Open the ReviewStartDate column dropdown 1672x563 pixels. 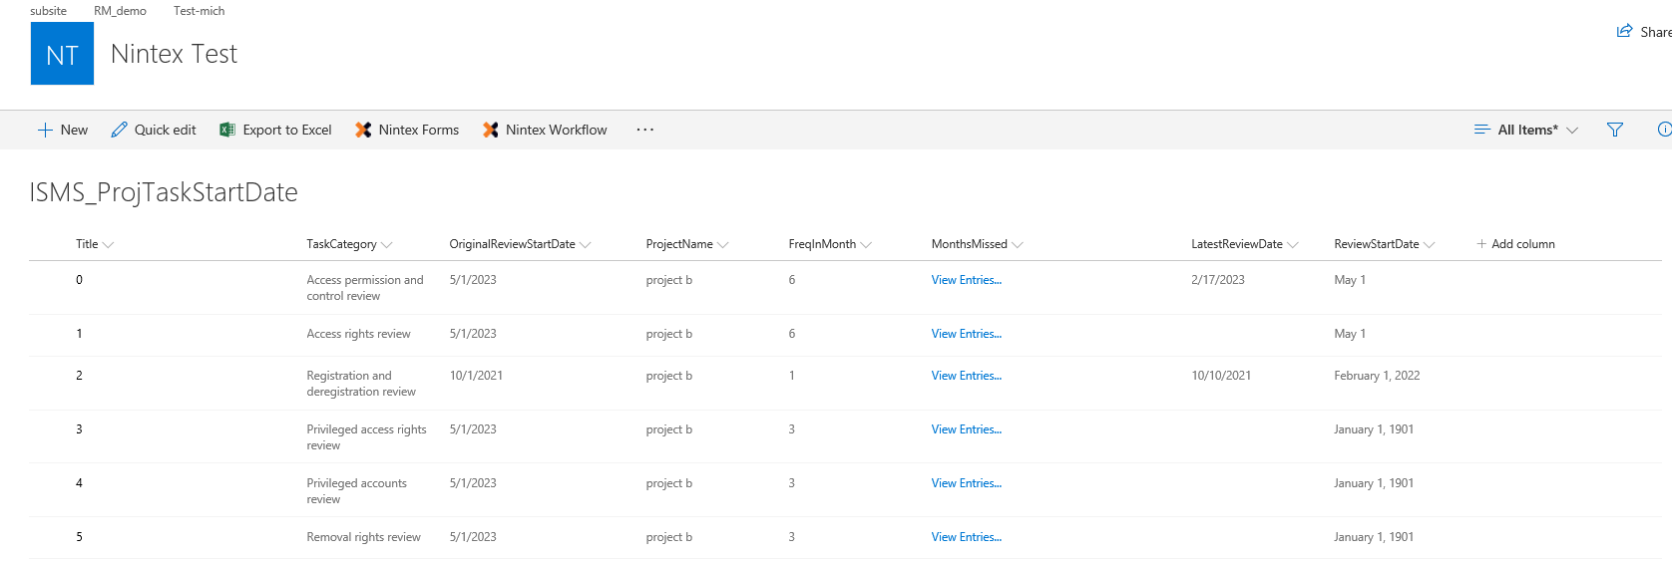point(1429,245)
